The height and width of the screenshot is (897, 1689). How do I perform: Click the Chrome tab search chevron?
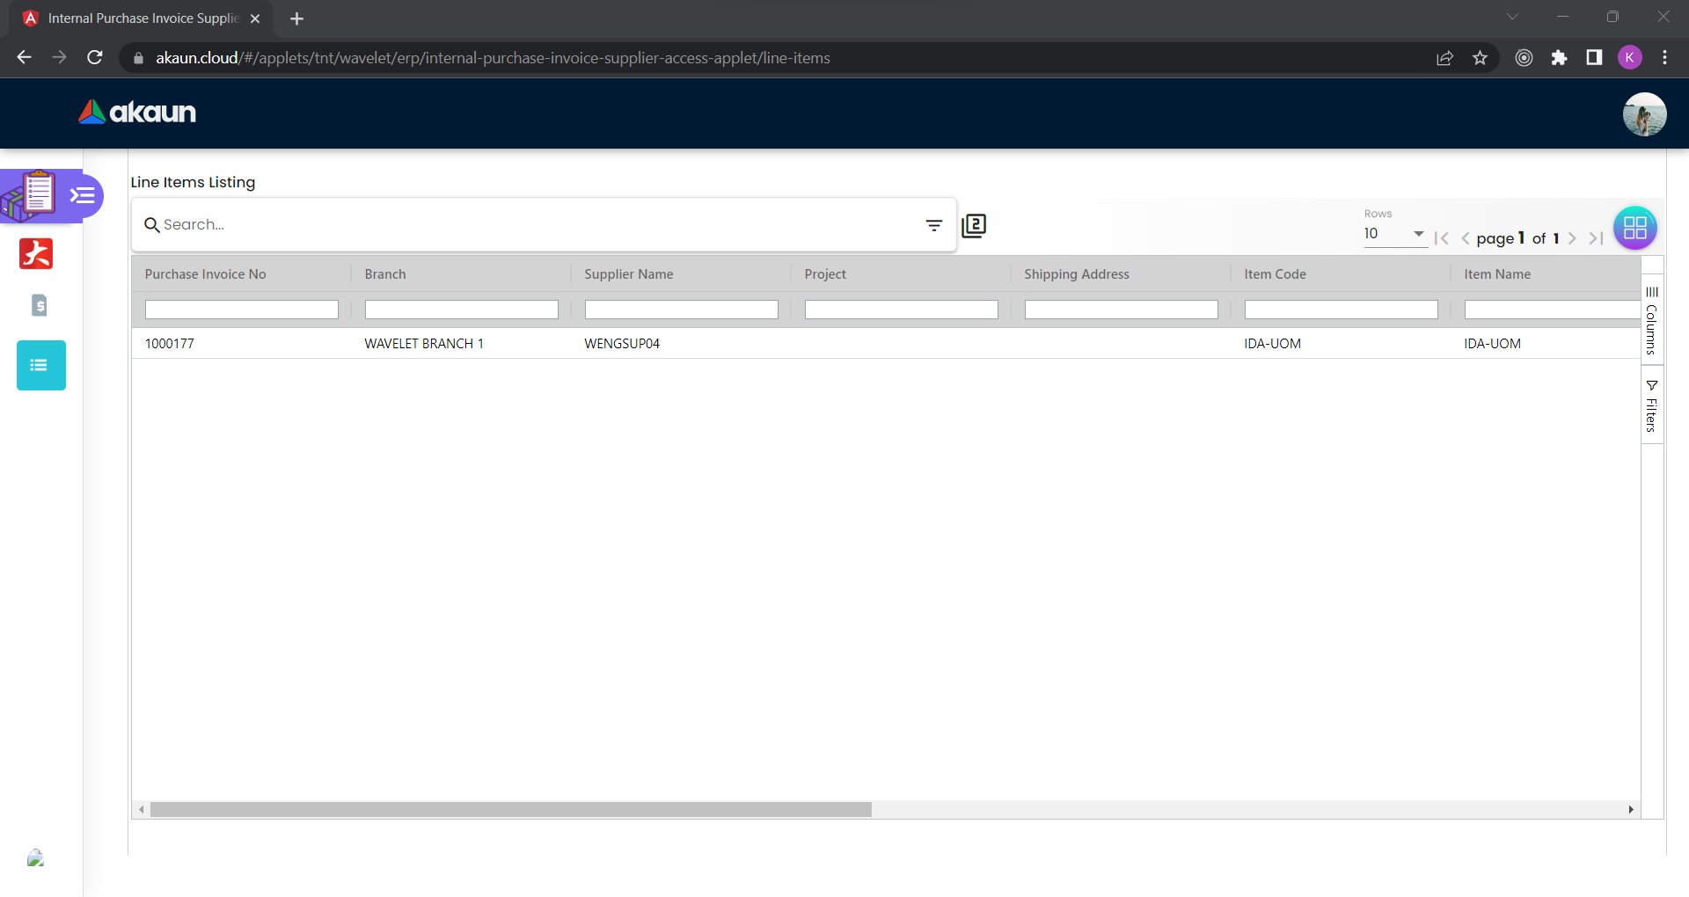pos(1512,17)
